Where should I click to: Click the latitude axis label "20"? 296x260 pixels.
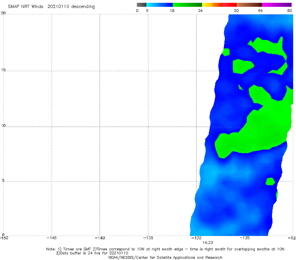(3, 13)
